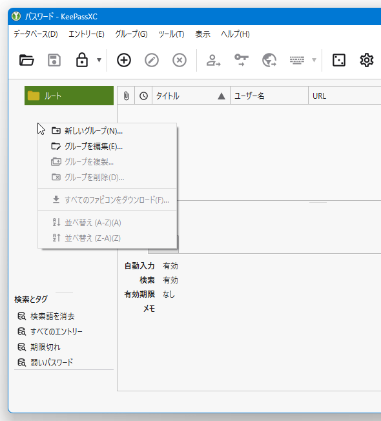Viewport: 381px width, 421px height.
Task: Click グループを削除(D)... in the context menu
Action: 107,178
